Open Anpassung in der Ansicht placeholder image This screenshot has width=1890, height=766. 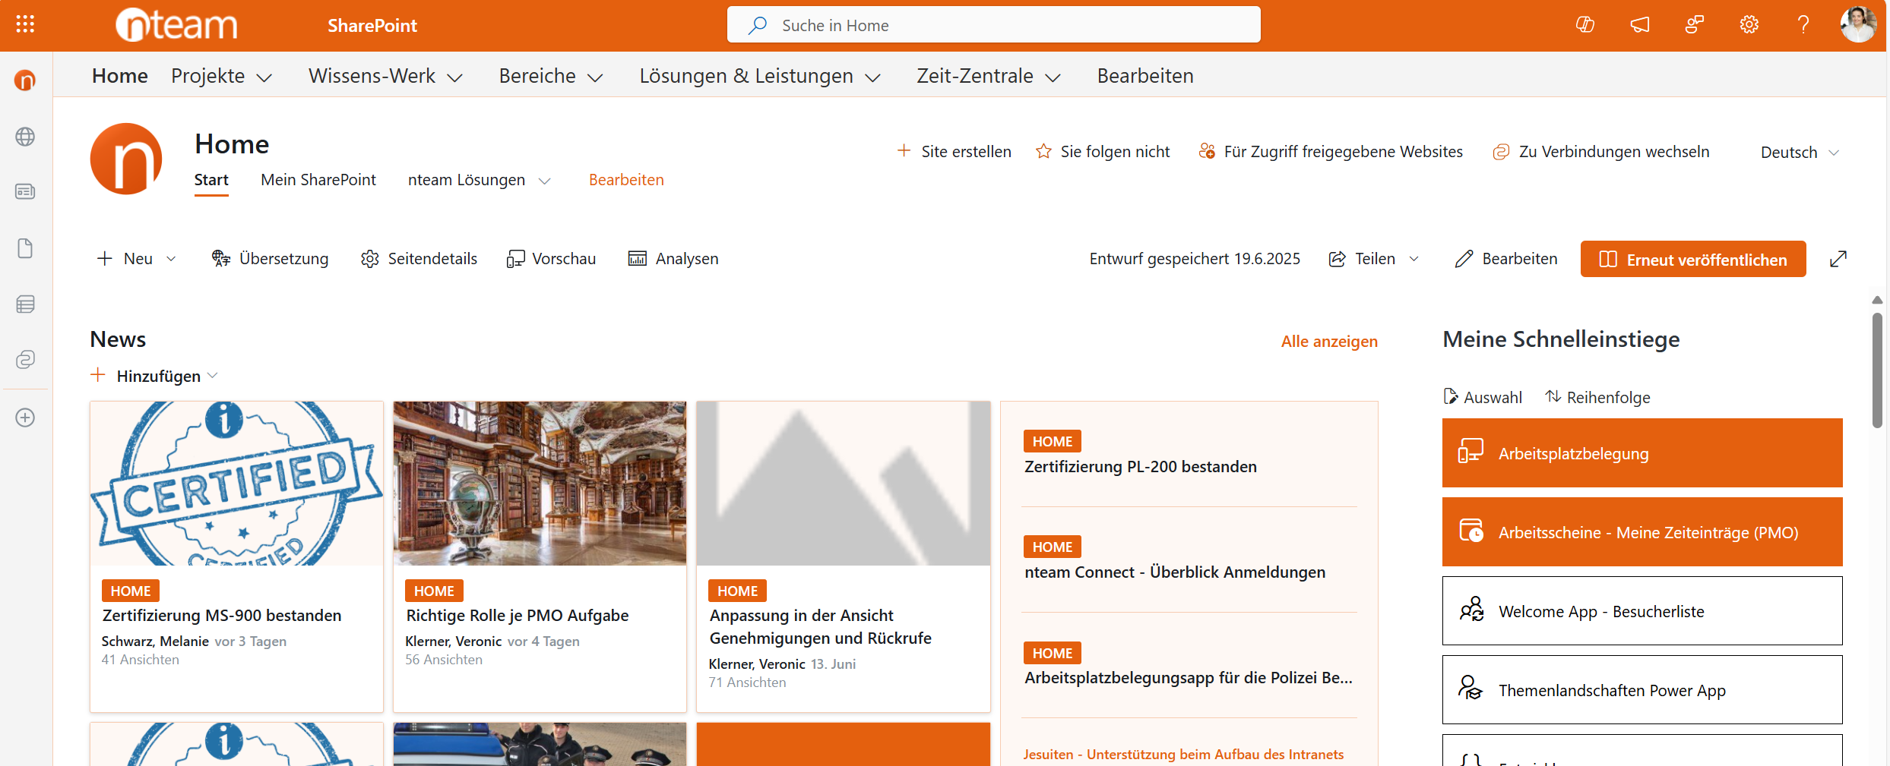844,484
